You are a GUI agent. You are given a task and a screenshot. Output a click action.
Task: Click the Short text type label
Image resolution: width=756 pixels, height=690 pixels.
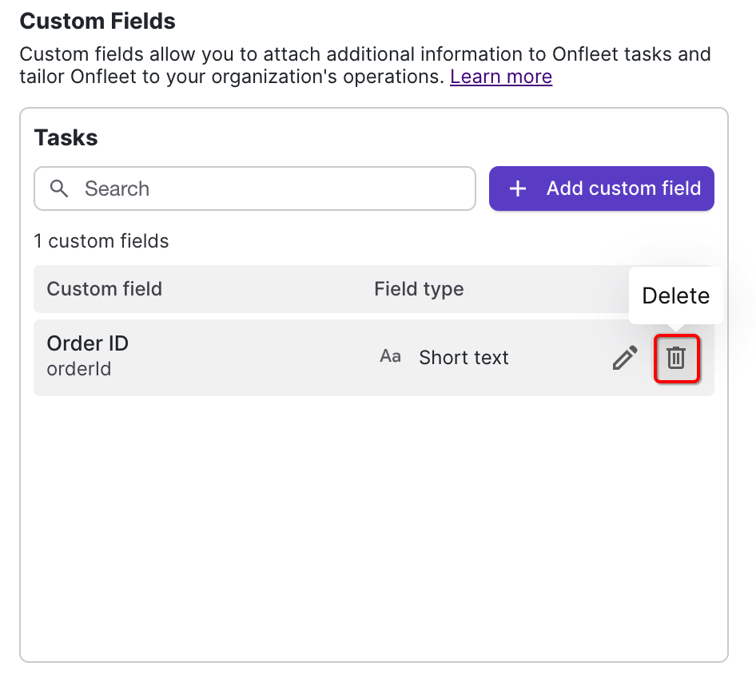click(464, 358)
